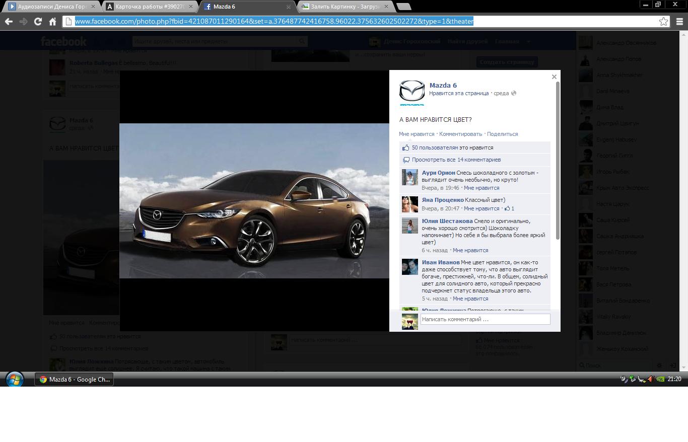This screenshot has height=442, width=688.
Task: Click the hide chat sidebar icon
Action: click(x=672, y=365)
